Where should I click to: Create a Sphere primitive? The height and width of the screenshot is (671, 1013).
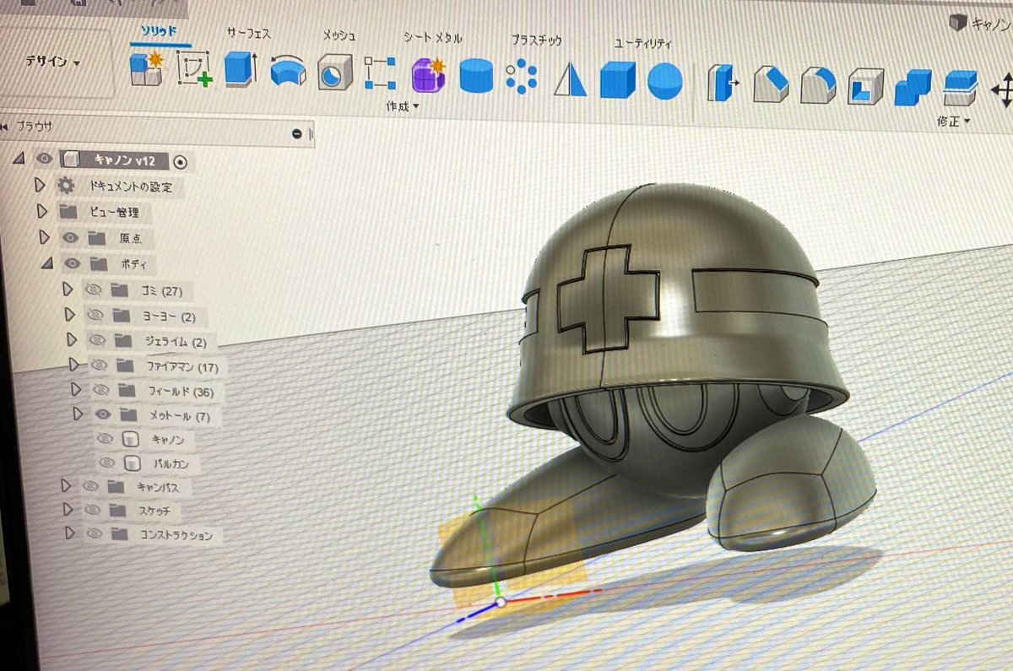tap(665, 81)
